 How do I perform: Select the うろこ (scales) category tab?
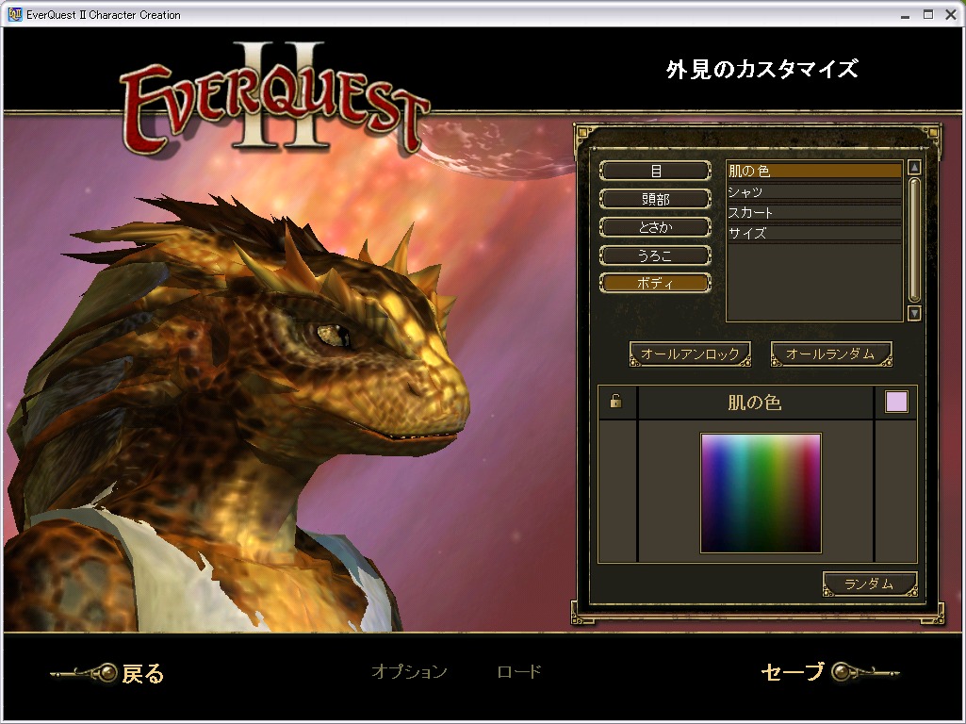656,255
